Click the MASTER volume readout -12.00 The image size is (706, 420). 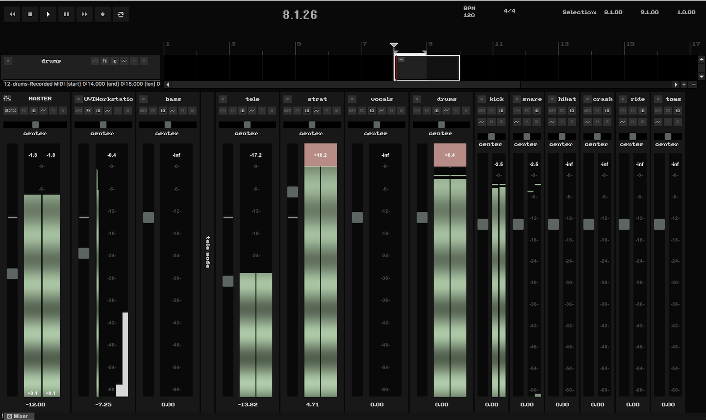click(35, 405)
